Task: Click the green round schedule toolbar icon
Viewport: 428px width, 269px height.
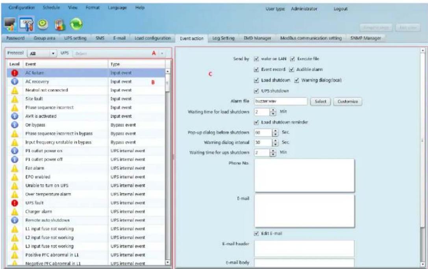Action: pos(42,24)
